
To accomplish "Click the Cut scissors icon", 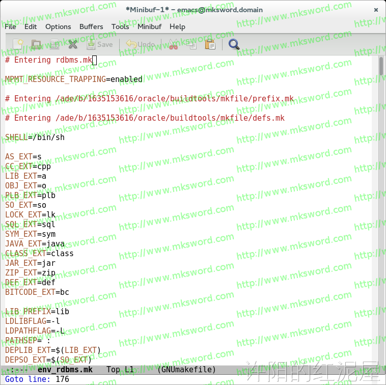I will pos(174,44).
